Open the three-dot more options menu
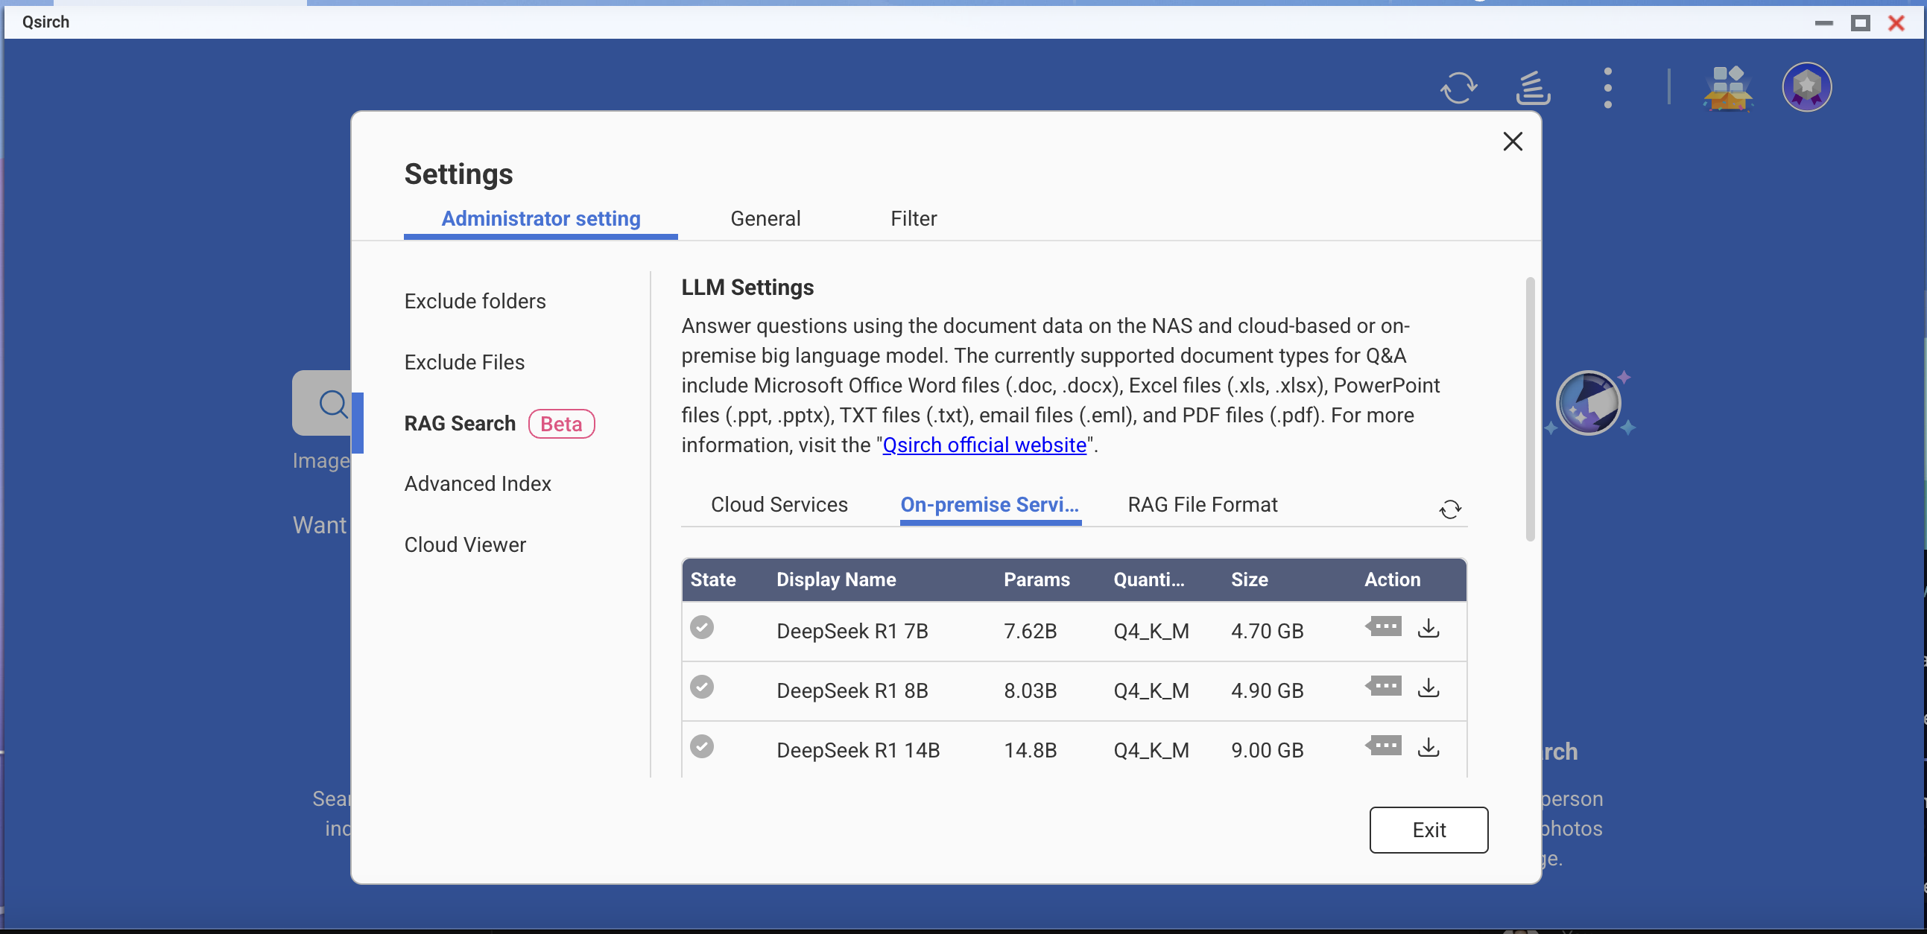Viewport: 1927px width, 934px height. [x=1607, y=88]
